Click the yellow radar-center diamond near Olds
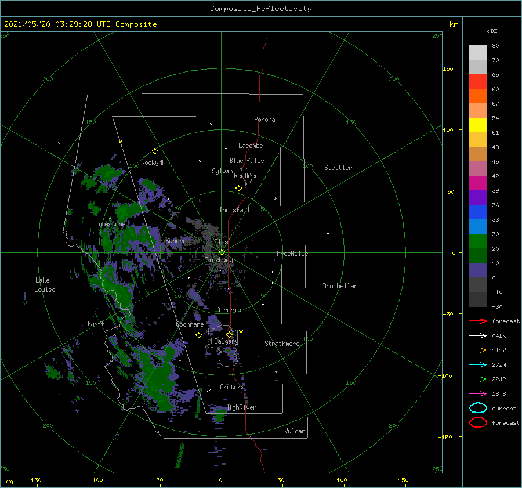Screen dimensions: 522x488 click(x=222, y=252)
